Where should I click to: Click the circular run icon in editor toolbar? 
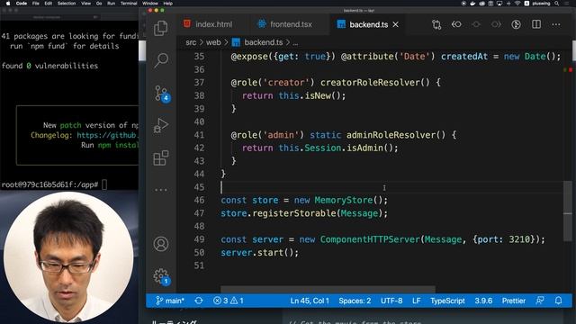tap(516, 24)
